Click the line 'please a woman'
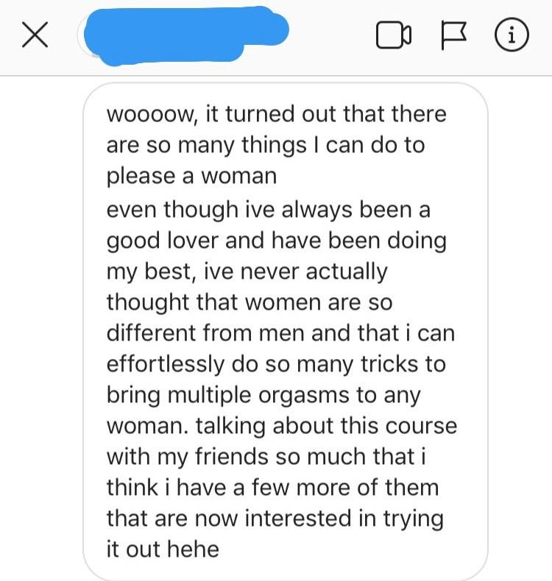The height and width of the screenshot is (581, 552). click(191, 176)
